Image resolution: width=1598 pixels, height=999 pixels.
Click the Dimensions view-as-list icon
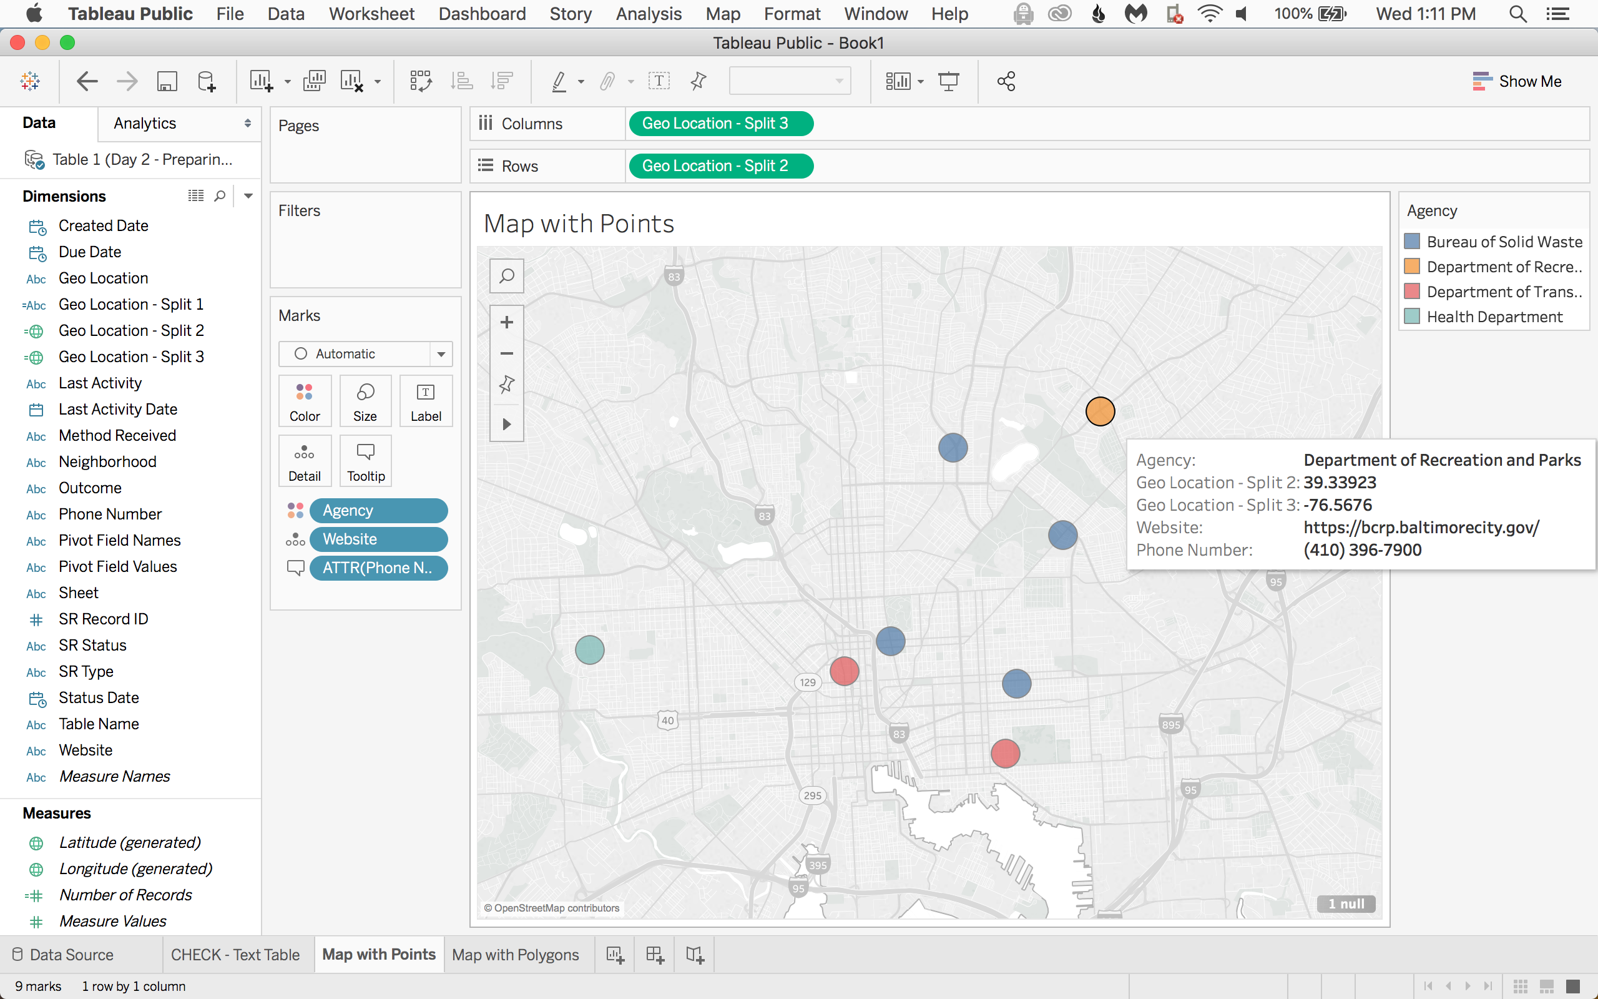tap(196, 195)
